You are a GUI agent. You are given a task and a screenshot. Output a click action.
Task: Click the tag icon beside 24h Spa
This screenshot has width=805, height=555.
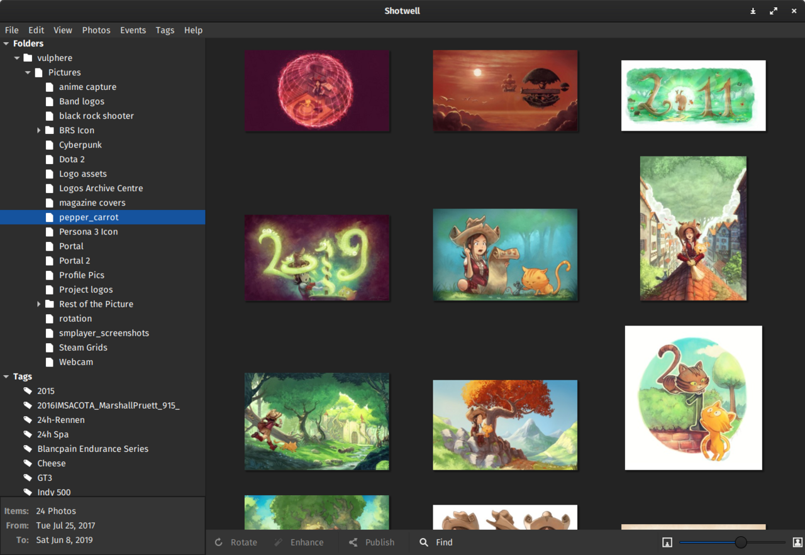click(x=28, y=434)
